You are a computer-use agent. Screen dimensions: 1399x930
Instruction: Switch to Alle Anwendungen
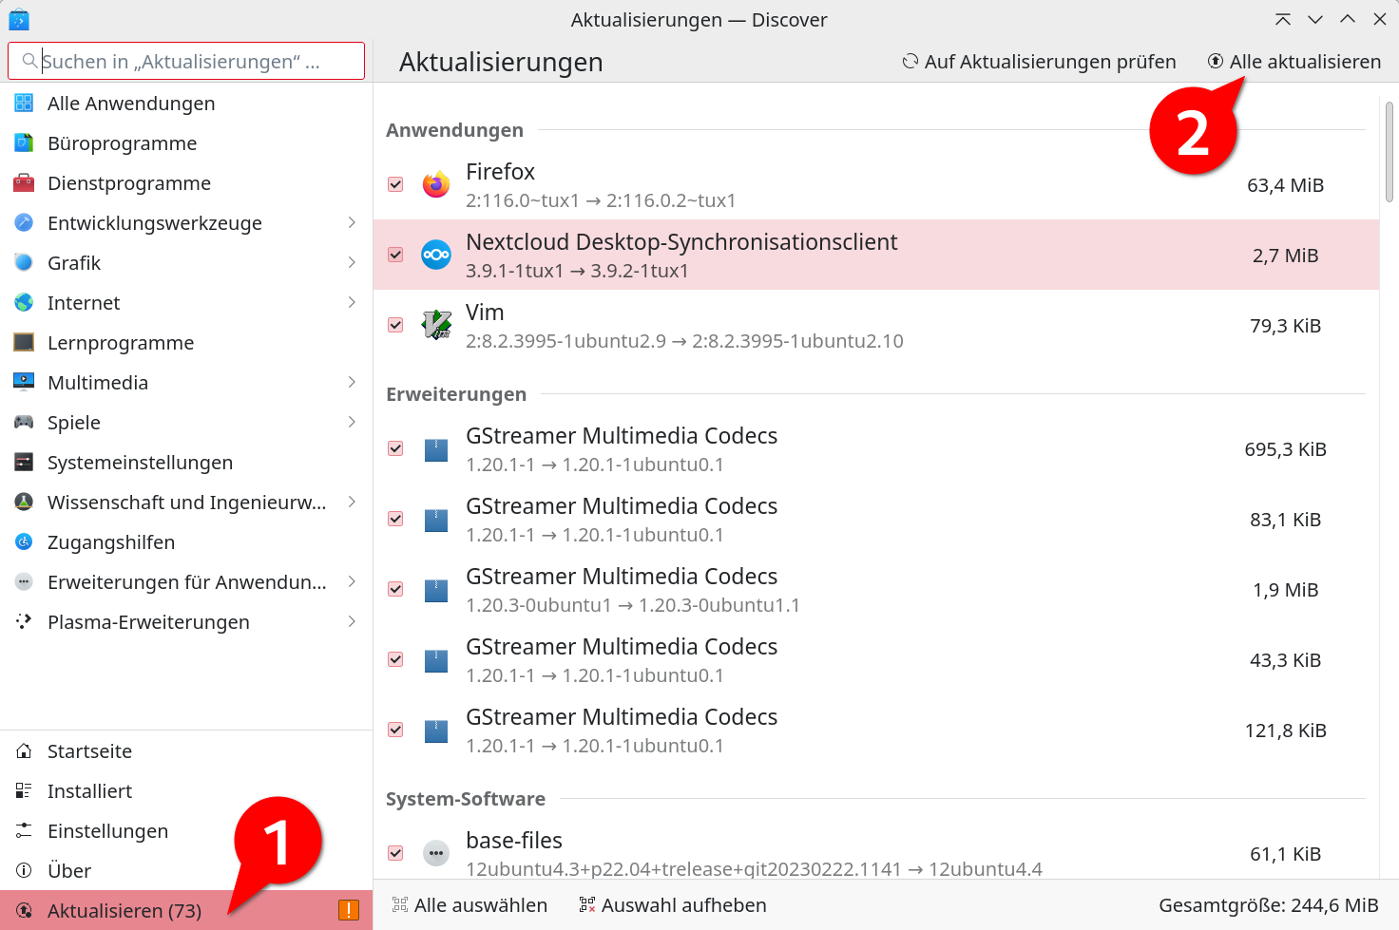tap(130, 103)
